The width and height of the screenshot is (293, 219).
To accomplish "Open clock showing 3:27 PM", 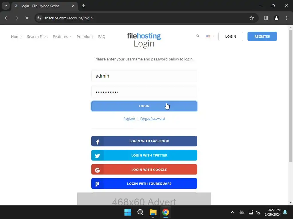I will 273,212.
